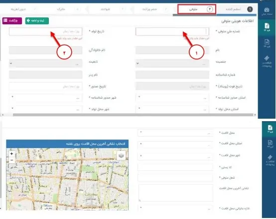The height and width of the screenshot is (219, 276).
Task: Open the 'استان صدور شناسنامه' province dropdown
Action: [x=172, y=98]
